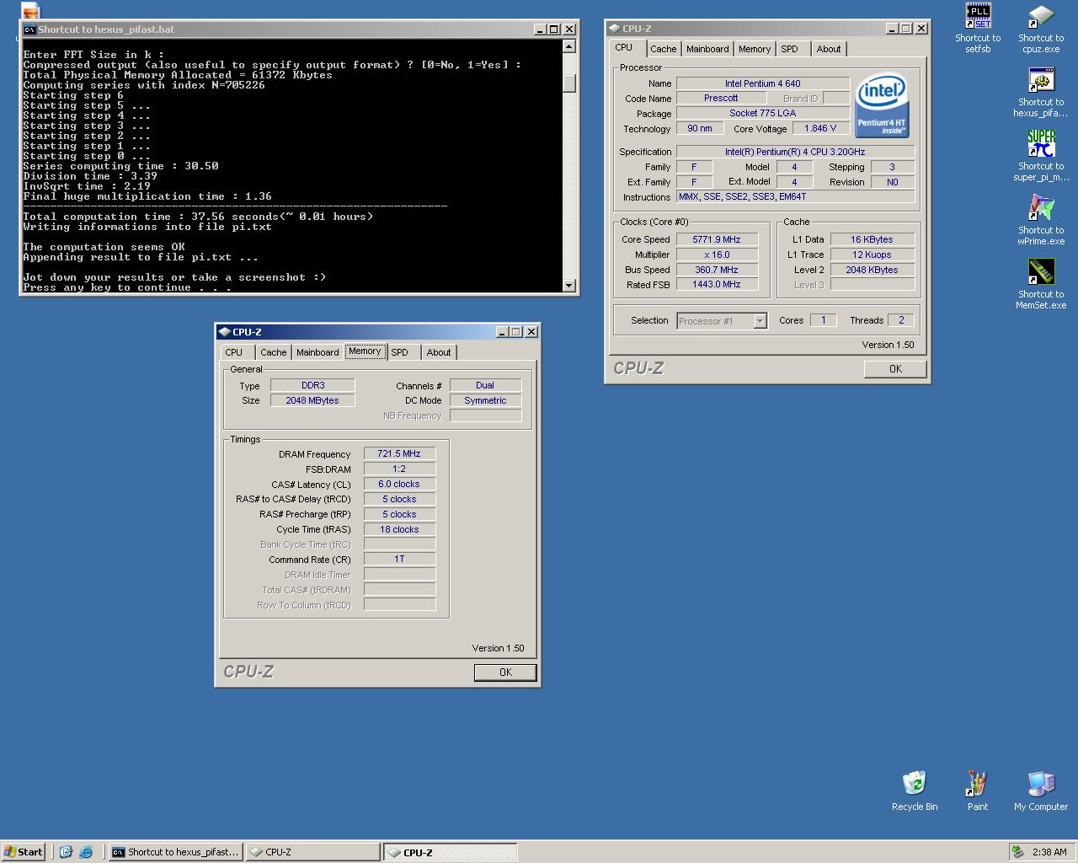
Task: Click the Multiplier x 16.0 field
Action: tap(717, 255)
